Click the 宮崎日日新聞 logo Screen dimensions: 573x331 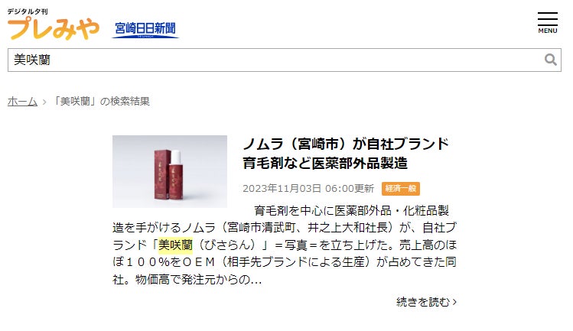point(145,29)
